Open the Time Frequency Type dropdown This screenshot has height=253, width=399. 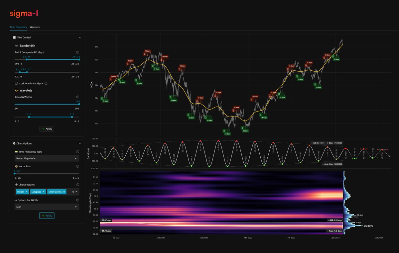coord(47,158)
